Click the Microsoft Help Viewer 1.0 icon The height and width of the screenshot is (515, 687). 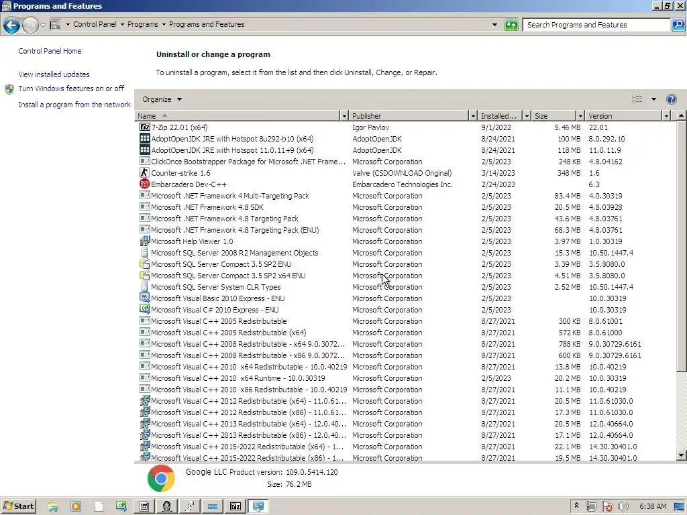coord(145,241)
